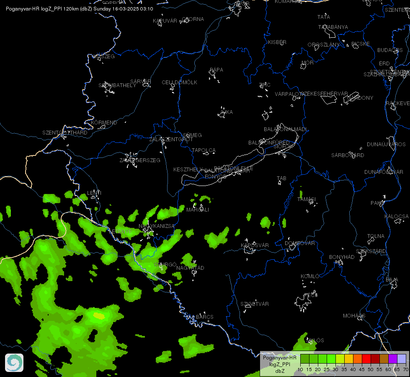Click the BALATONFÜRED label
410x377 pixels.
(x=269, y=142)
